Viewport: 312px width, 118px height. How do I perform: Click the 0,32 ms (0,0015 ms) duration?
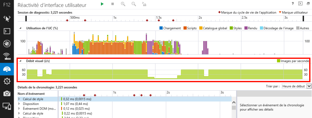click(x=77, y=99)
